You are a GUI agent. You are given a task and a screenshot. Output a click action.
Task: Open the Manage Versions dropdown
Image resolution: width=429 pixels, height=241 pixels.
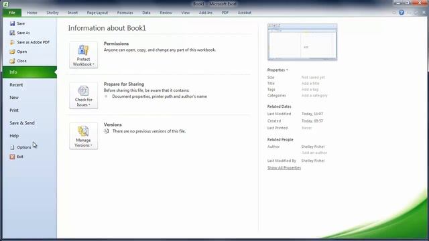click(83, 136)
